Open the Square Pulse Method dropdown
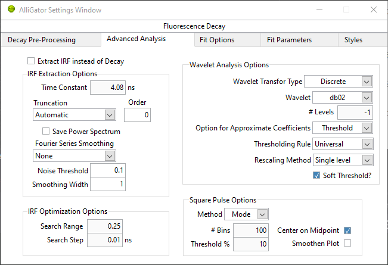The image size is (388, 265). [x=247, y=214]
